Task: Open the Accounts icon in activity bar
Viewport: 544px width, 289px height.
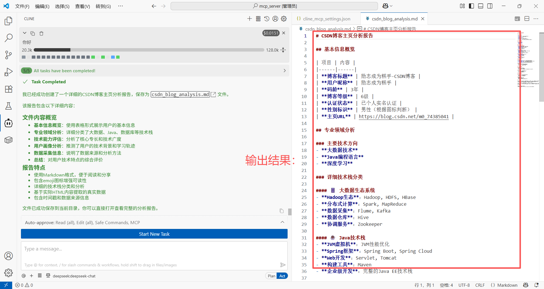Action: 8,256
